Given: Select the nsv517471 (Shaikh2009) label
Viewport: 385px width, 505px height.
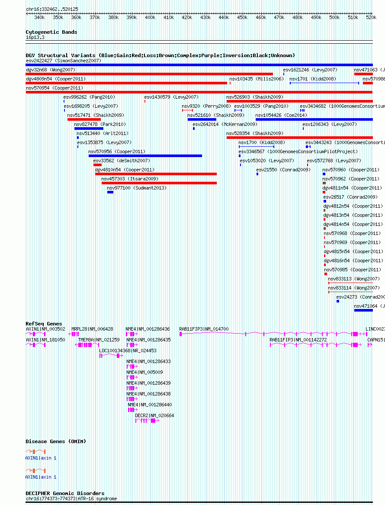Looking at the screenshot, I should [96, 115].
